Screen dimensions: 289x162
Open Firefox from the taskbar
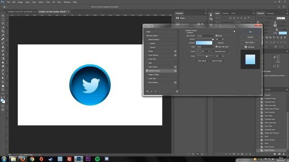pos(23,159)
